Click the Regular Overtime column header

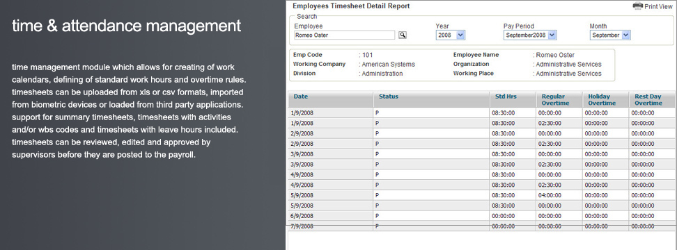[x=555, y=100]
